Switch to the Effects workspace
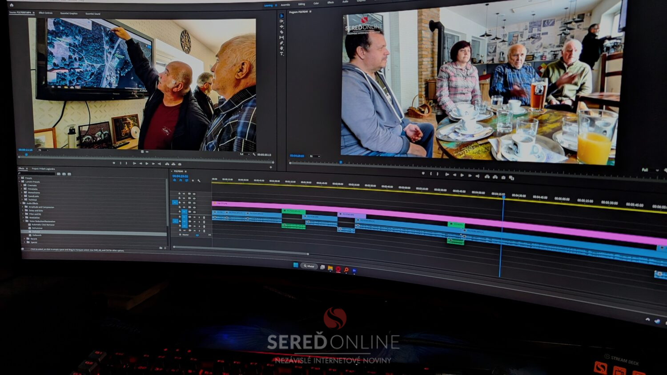The width and height of the screenshot is (667, 375). pos(331,2)
